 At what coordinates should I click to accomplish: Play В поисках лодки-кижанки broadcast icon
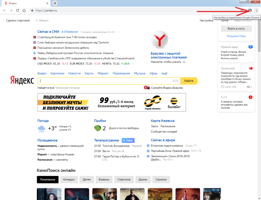click(148, 145)
